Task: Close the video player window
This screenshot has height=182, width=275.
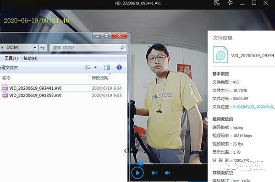Action: click(x=265, y=3)
